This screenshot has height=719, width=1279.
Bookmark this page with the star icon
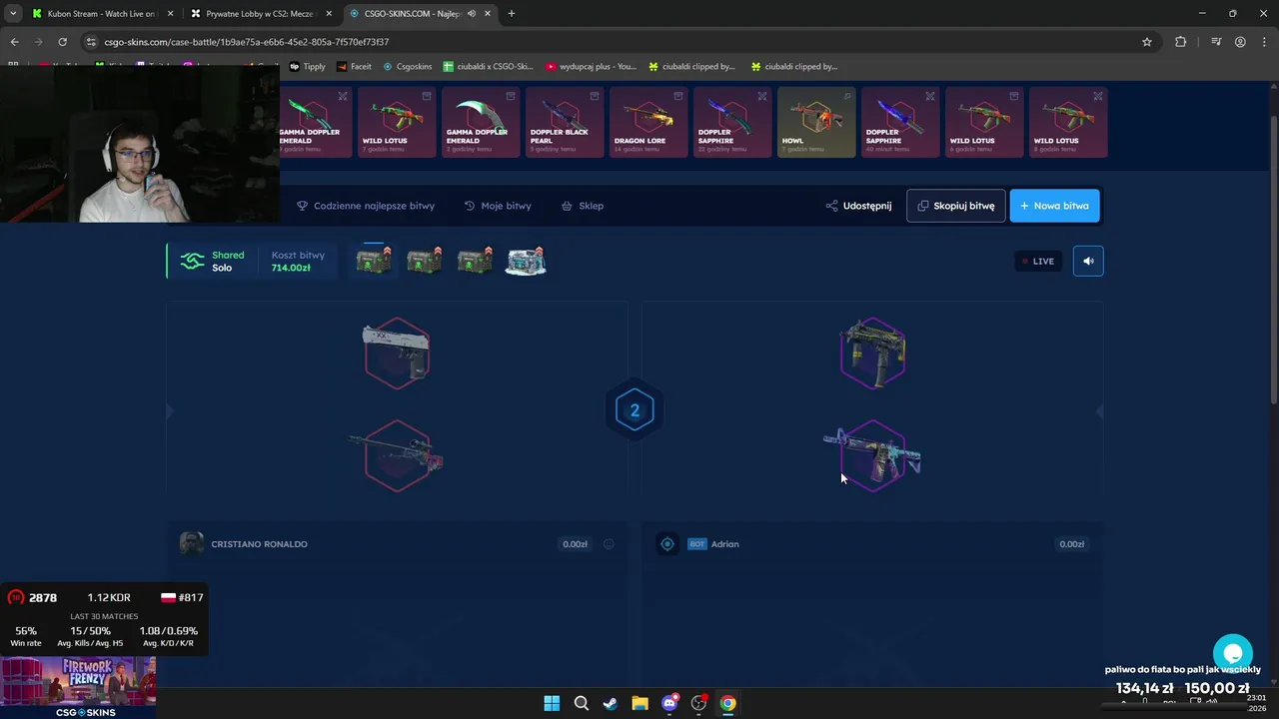pyautogui.click(x=1147, y=42)
